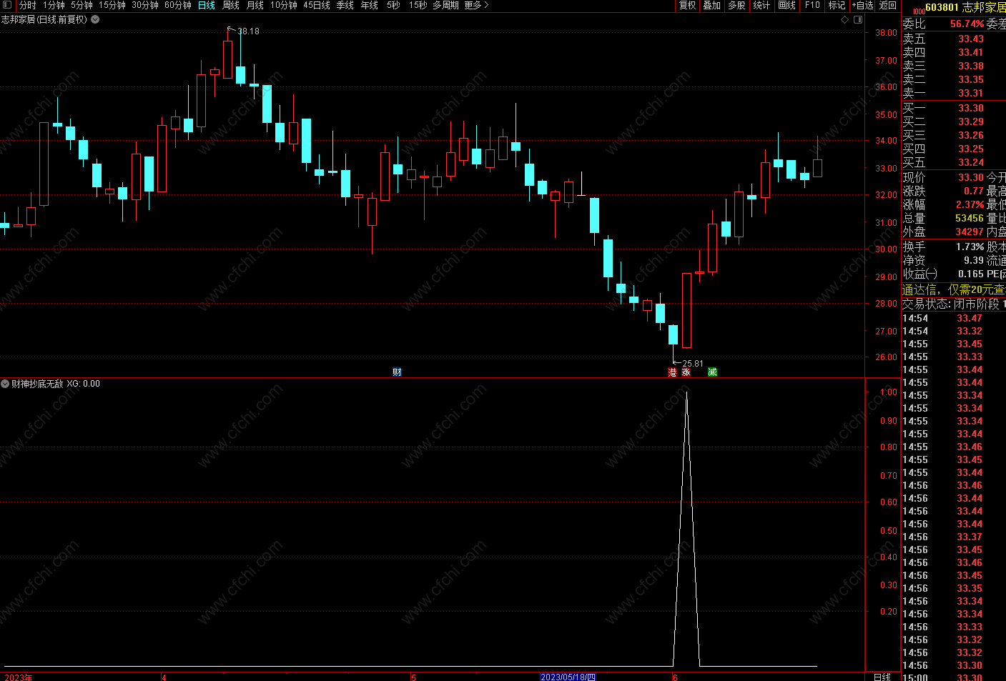Click the sidebar toggle icon at top-left

[7, 5]
